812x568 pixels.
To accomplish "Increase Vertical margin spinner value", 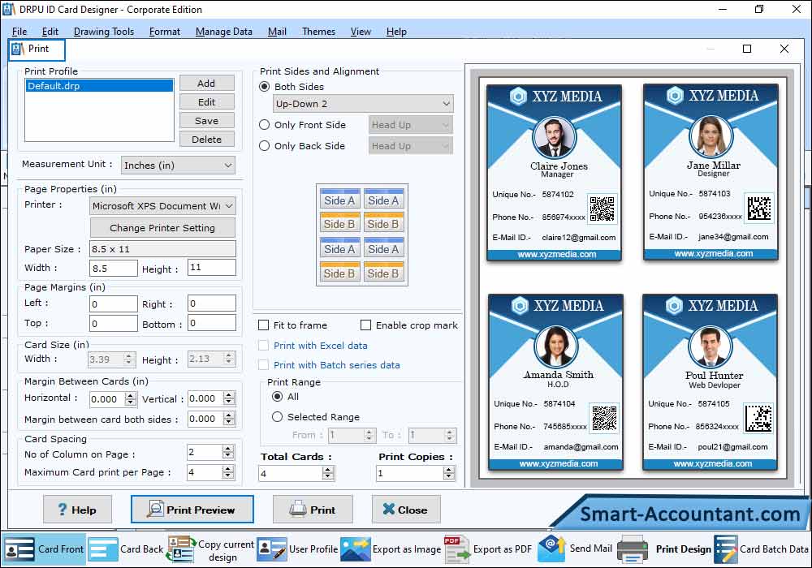I will tap(229, 395).
